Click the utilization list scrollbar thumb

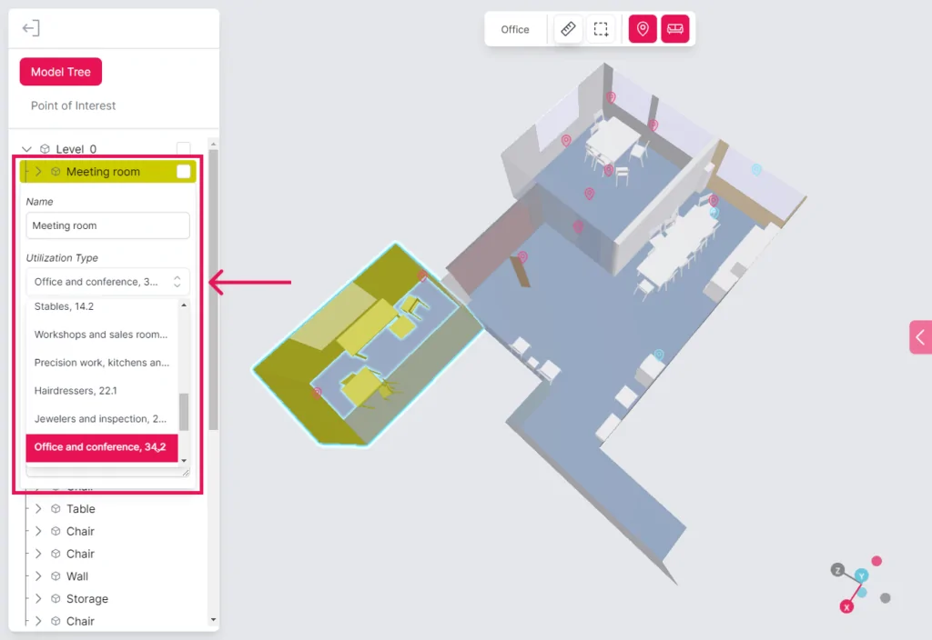tap(184, 412)
